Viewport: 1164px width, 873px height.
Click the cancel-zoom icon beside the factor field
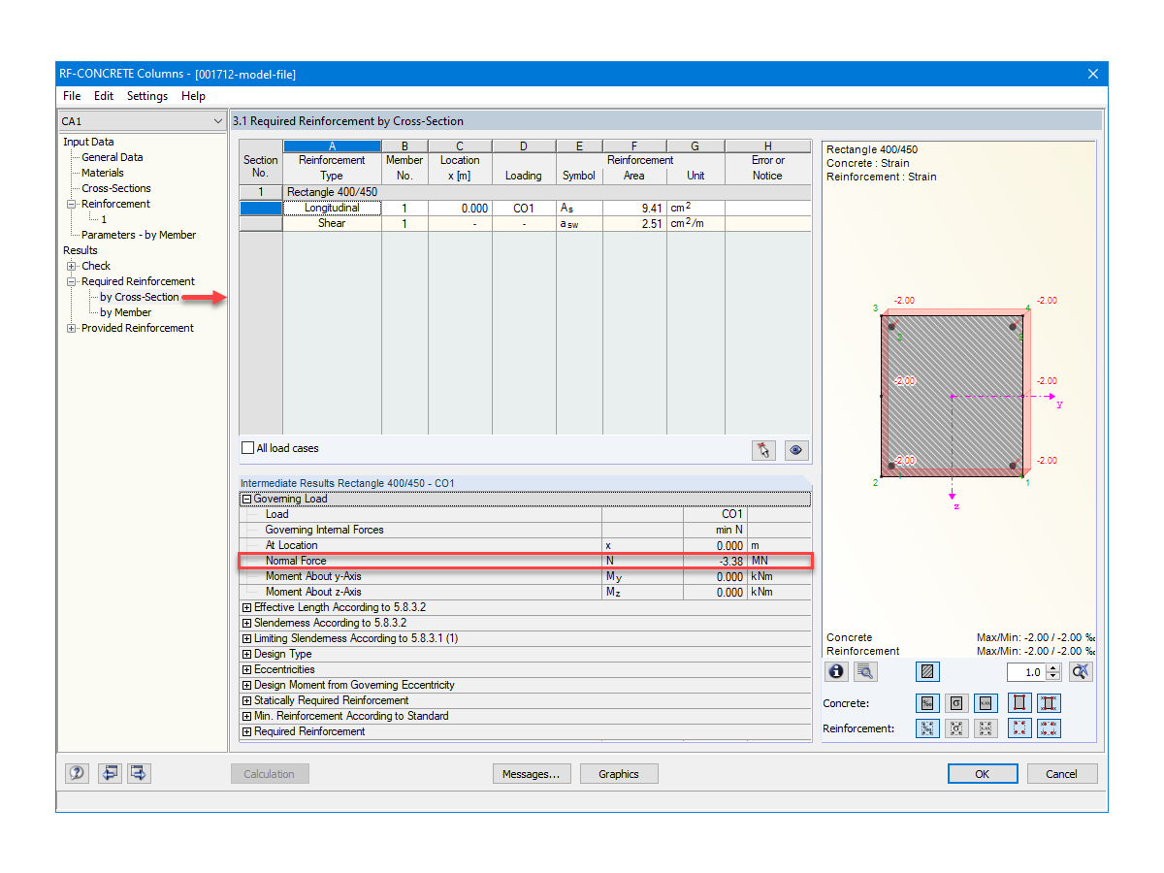tap(1081, 671)
